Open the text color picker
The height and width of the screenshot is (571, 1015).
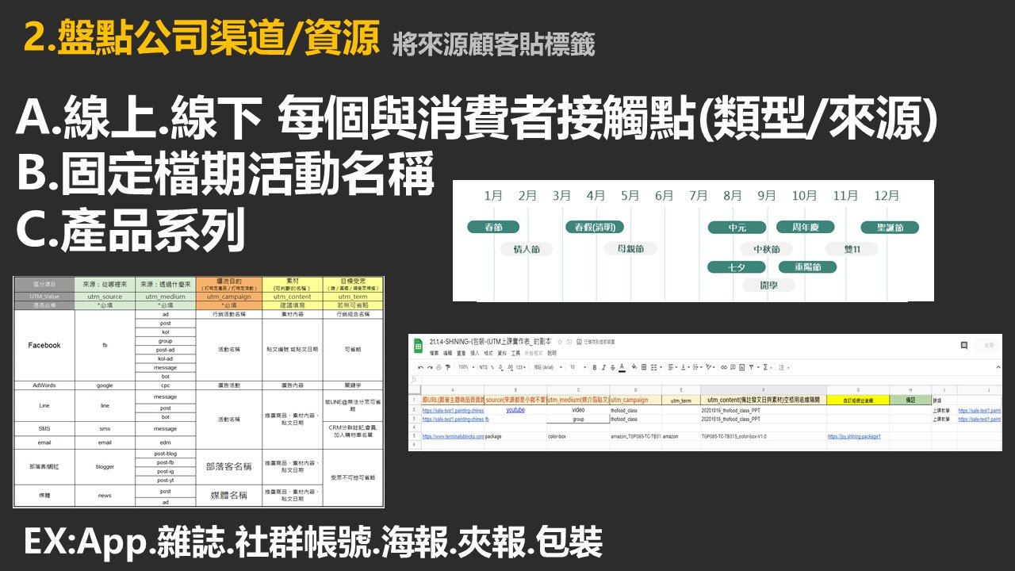[x=622, y=368]
